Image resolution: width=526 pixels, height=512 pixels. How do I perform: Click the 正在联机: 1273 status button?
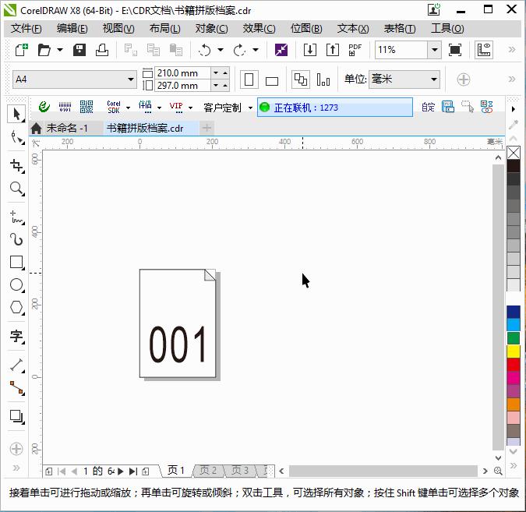(335, 108)
